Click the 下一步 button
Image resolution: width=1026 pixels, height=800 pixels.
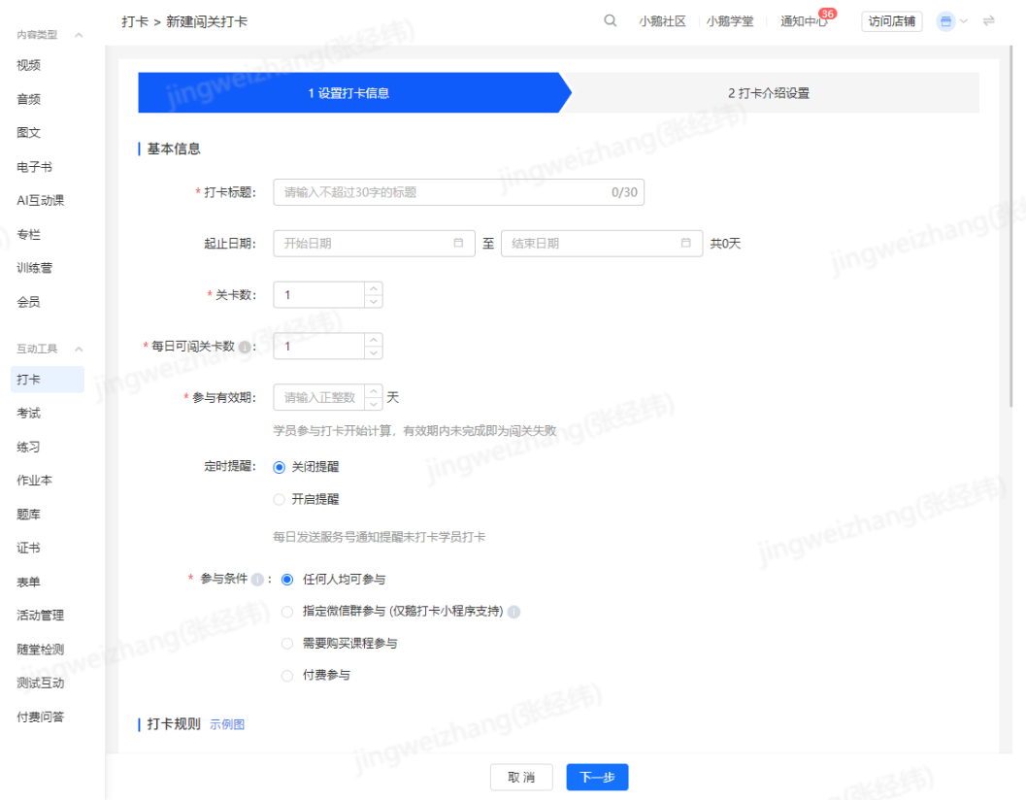tap(597, 777)
